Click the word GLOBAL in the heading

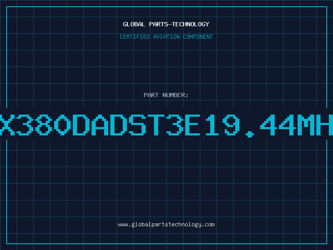[134, 24]
